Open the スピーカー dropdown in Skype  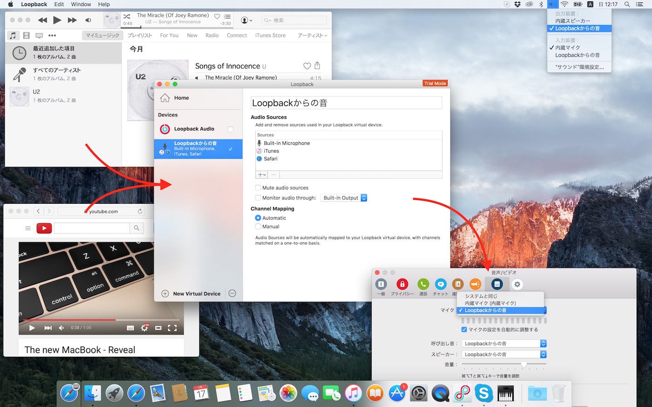pyautogui.click(x=504, y=354)
